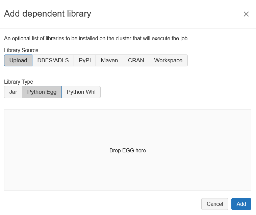Switch library source to DBFS/ADLS
This screenshot has height=215, width=256.
point(53,61)
